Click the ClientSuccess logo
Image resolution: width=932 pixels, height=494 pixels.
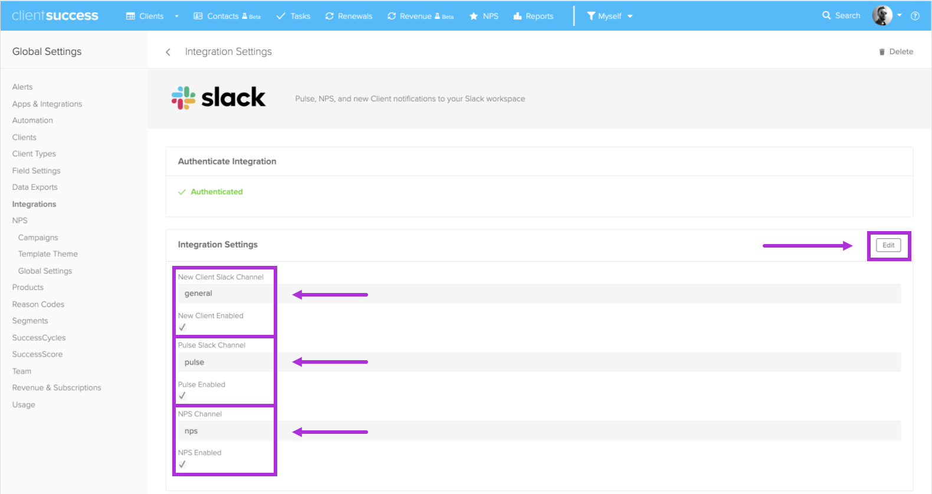[x=55, y=15]
